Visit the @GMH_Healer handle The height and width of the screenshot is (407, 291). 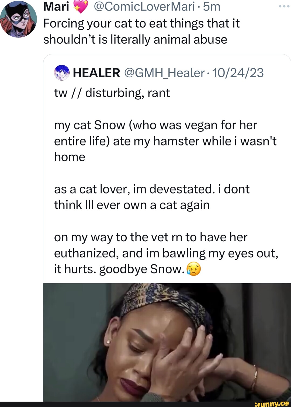pos(164,73)
